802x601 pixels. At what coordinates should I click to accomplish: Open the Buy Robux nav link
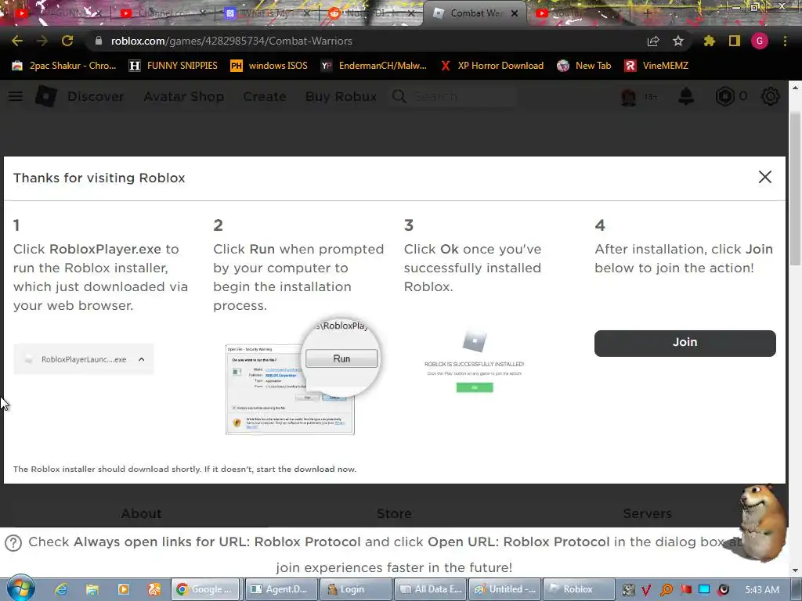click(x=341, y=96)
